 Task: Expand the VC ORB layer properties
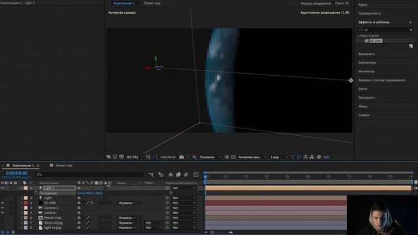pos(22,203)
